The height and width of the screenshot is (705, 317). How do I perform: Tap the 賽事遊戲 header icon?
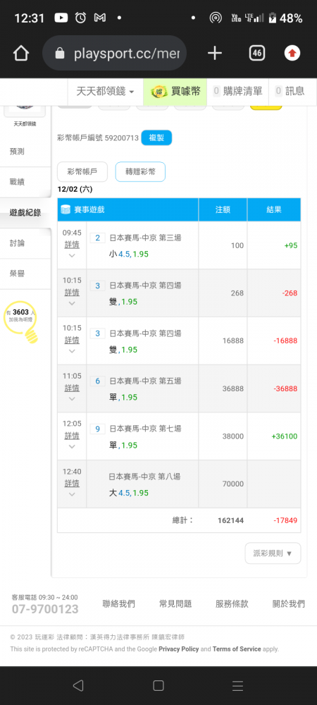66,209
